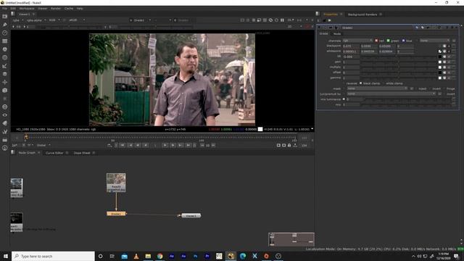The width and height of the screenshot is (464, 261).
Task: Select the Viewer1 node in graph
Action: pyautogui.click(x=191, y=216)
